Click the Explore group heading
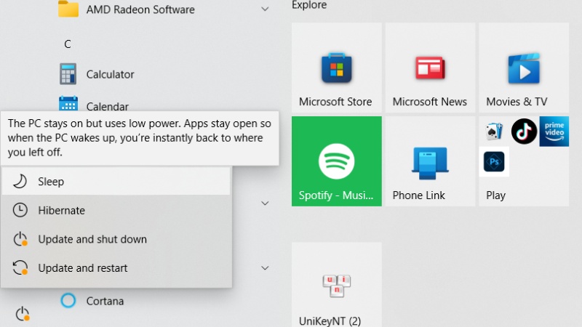The width and height of the screenshot is (582, 327). point(309,5)
